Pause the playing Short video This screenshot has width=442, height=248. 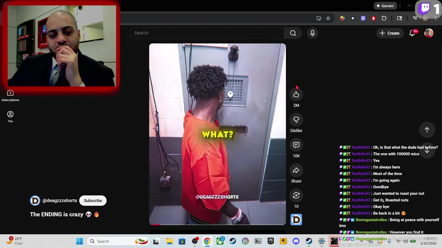click(x=217, y=134)
